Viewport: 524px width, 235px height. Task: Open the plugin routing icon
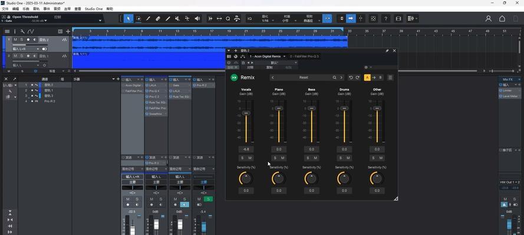click(243, 56)
